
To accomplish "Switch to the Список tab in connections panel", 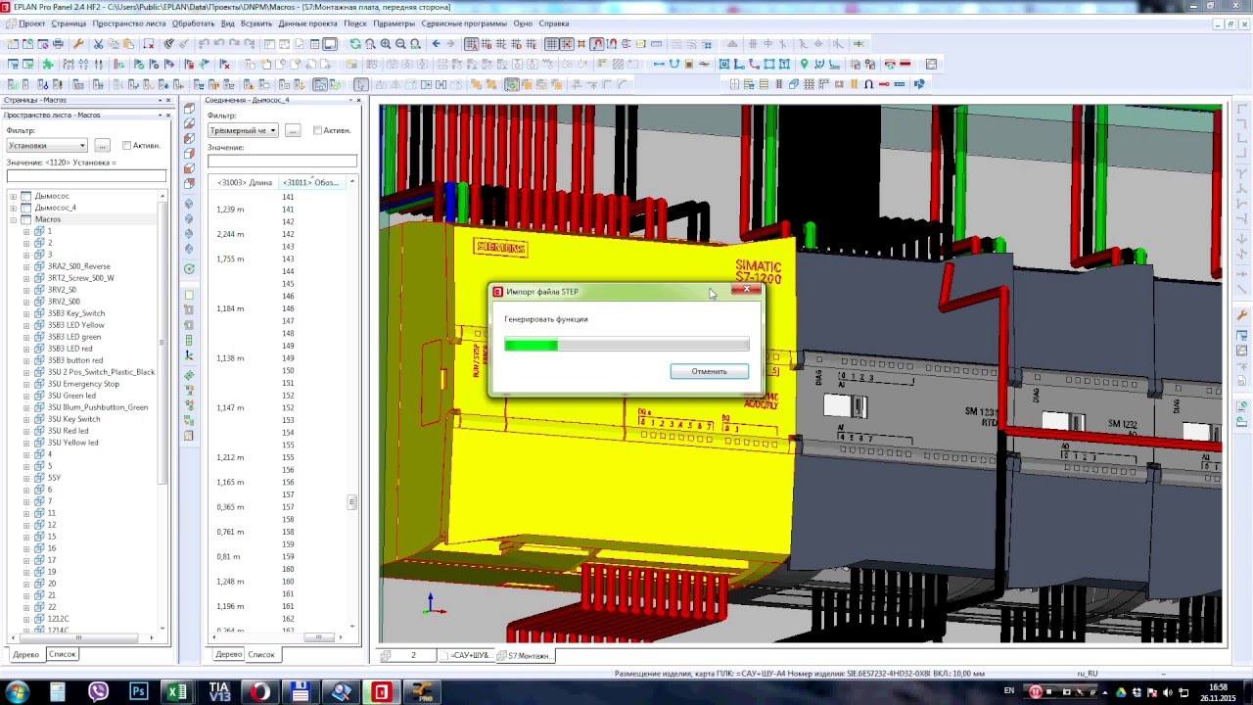I will click(261, 654).
